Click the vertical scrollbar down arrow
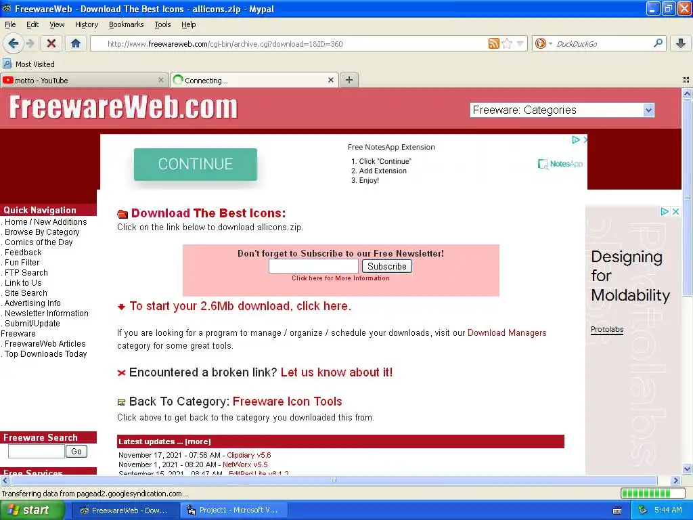The height and width of the screenshot is (520, 693). pos(687,469)
